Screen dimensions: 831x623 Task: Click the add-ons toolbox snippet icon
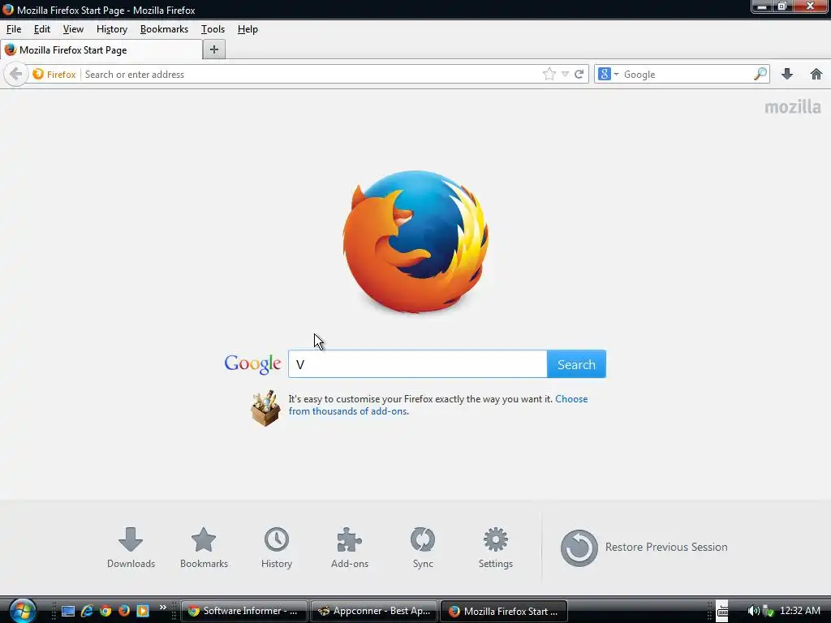click(265, 408)
